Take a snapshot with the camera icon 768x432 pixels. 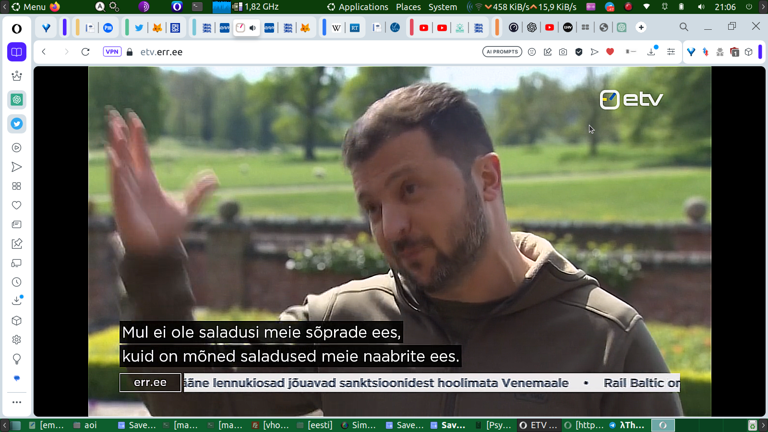point(563,52)
